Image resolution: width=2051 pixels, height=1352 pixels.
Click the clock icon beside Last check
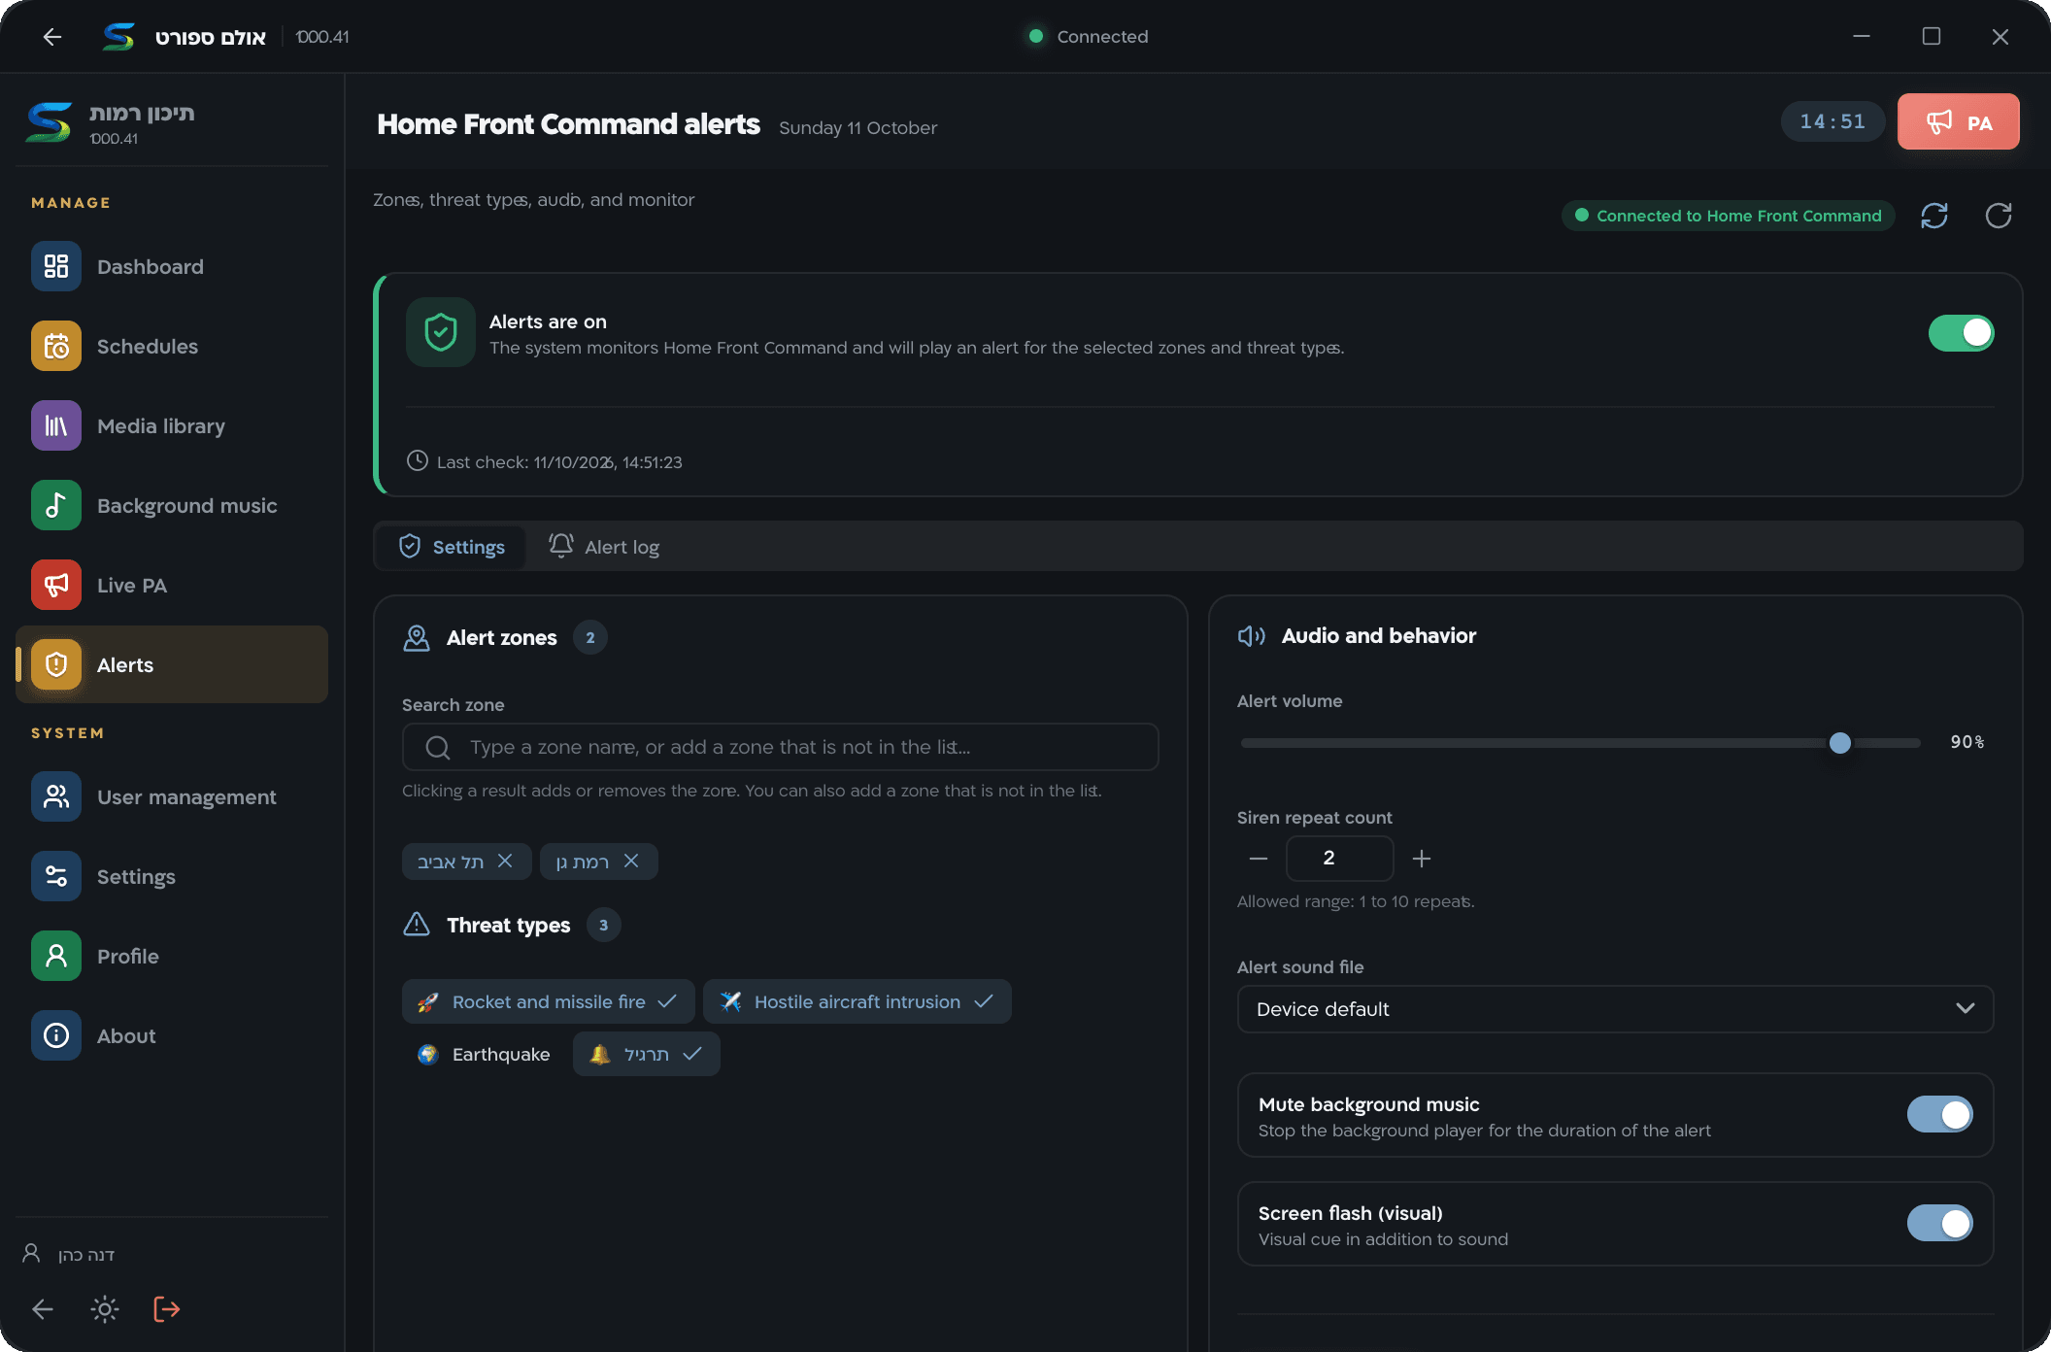pos(417,460)
